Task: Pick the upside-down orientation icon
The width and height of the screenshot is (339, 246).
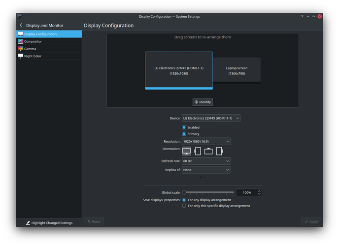Action: coord(208,151)
